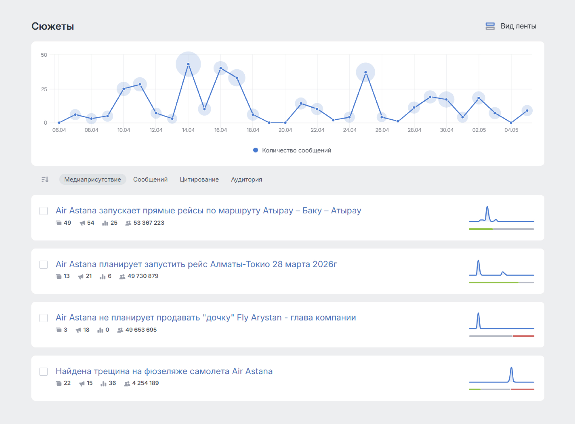Viewport: 575px width, 424px height.
Task: Click the feed view layout icon
Action: (x=490, y=26)
